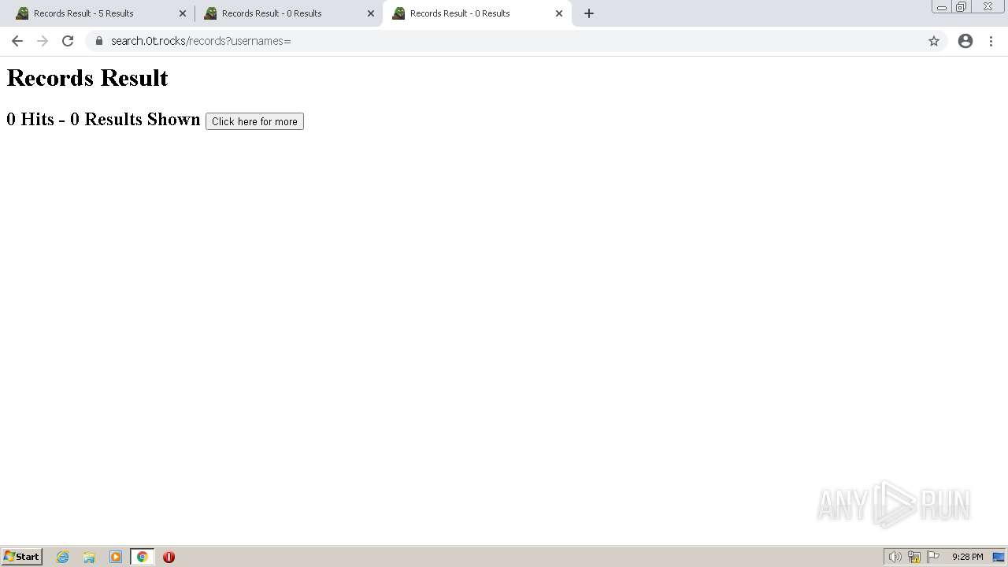Image resolution: width=1008 pixels, height=567 pixels.
Task: Select the active third '0 Results' tab
Action: (476, 13)
